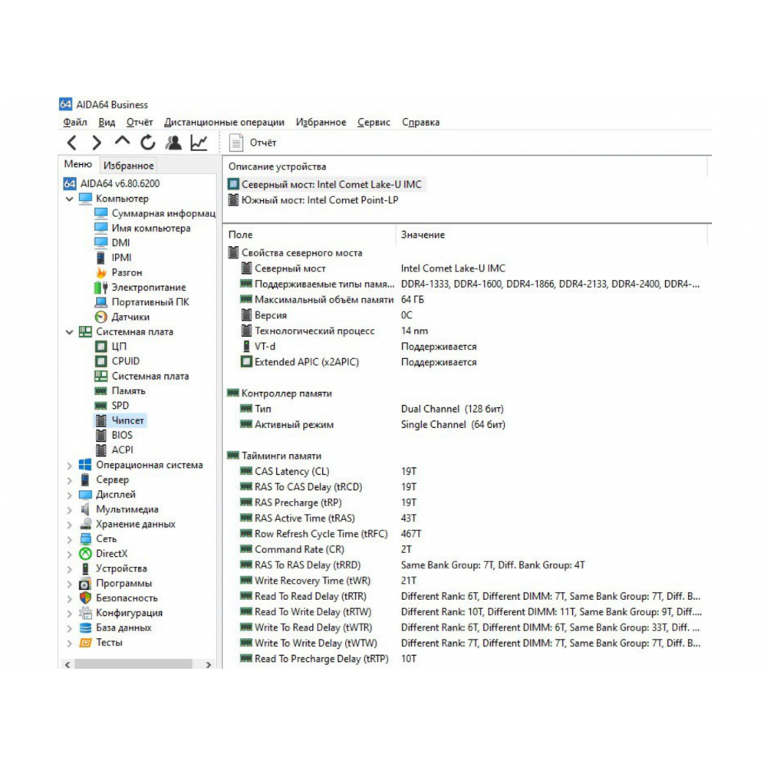Expand the Мультимедиа node chevron
Screen dimensions: 767x767
tap(70, 510)
